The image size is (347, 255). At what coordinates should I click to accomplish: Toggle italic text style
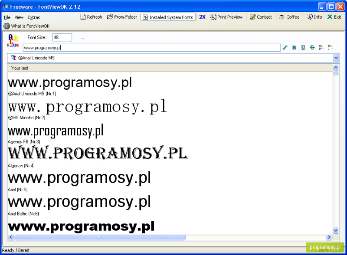(285, 48)
